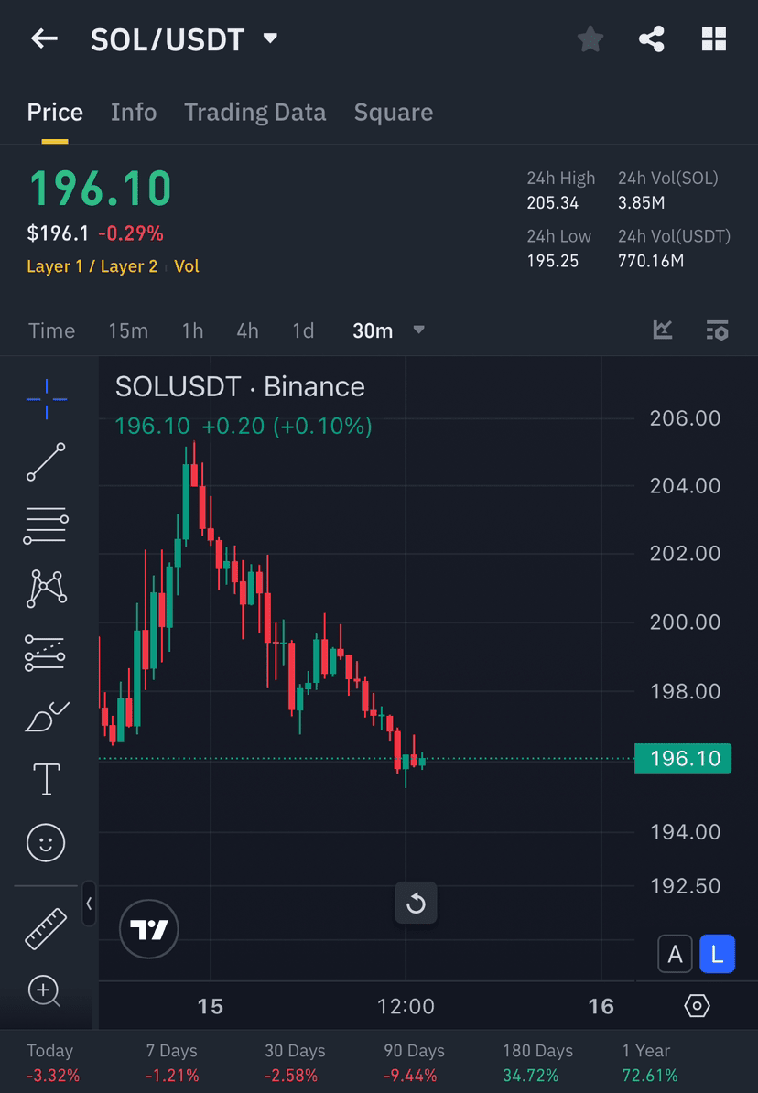Select the 15m interval
Viewport: 758px width, 1093px height.
pyautogui.click(x=127, y=330)
